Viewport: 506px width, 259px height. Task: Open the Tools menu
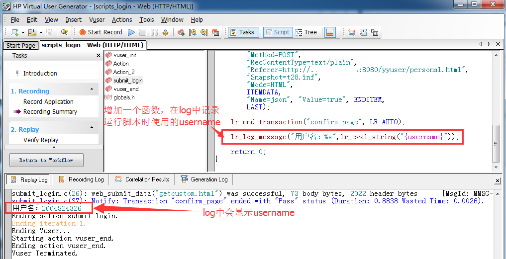147,20
